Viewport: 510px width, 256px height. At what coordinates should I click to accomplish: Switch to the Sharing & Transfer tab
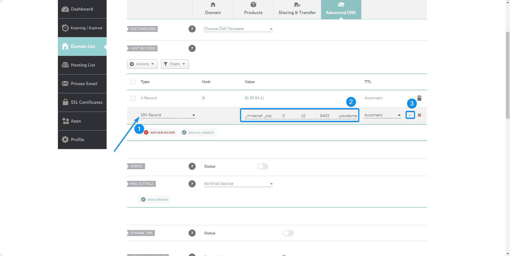coord(297,9)
